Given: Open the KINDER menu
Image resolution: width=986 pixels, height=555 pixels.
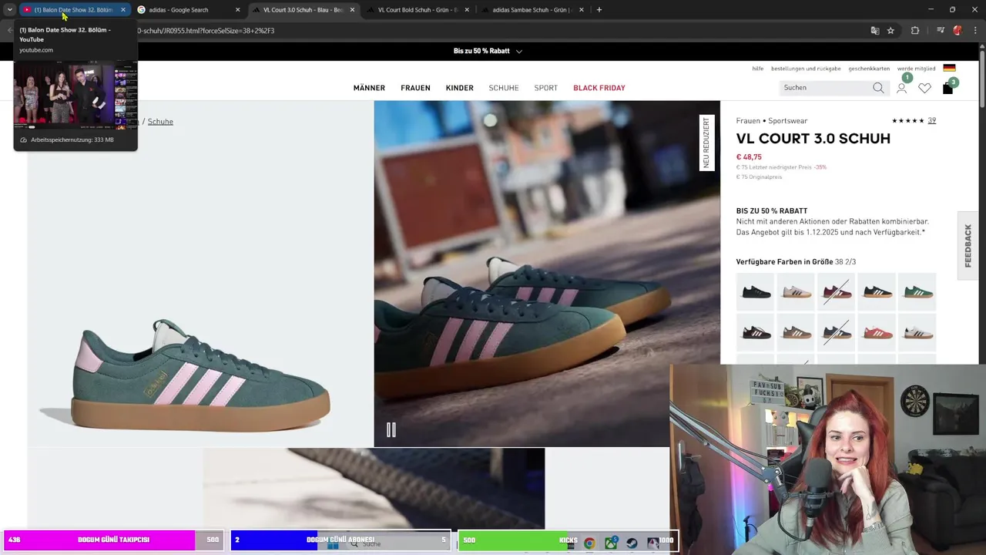Looking at the screenshot, I should (x=459, y=88).
